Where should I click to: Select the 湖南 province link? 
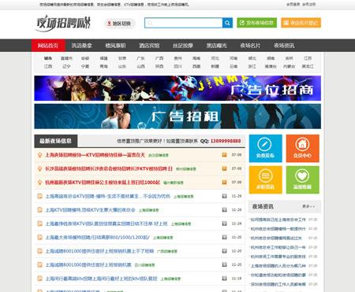[271, 58]
